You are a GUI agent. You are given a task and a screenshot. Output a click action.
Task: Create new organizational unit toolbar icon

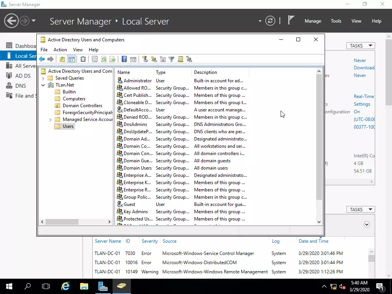tap(163, 59)
